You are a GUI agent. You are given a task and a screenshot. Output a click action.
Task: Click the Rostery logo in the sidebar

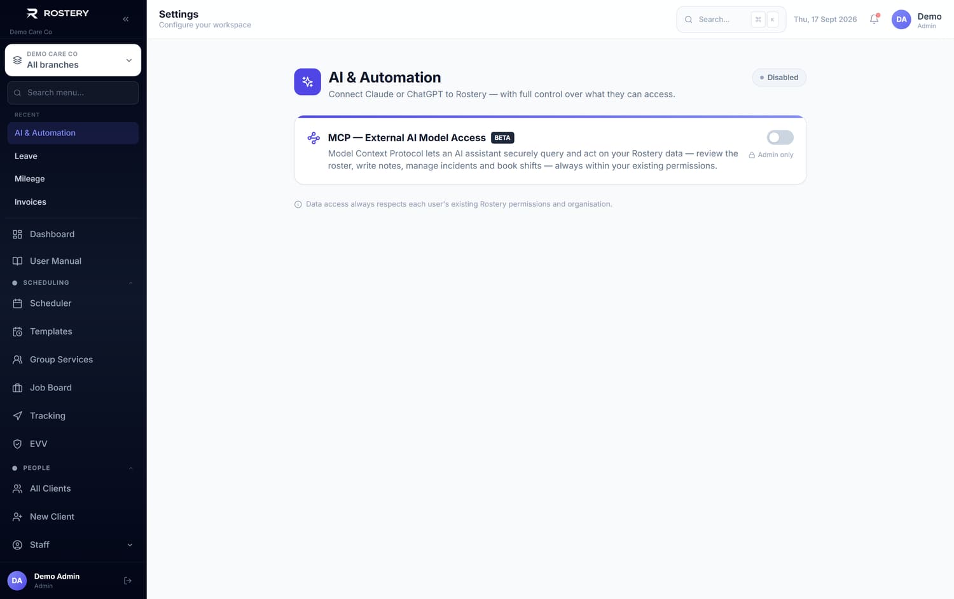[x=57, y=13]
